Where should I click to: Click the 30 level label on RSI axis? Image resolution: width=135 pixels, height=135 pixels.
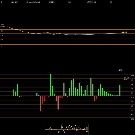click(x=2, y=40)
